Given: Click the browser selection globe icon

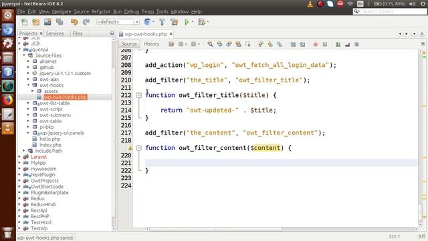Looking at the screenshot, I should point(147,22).
